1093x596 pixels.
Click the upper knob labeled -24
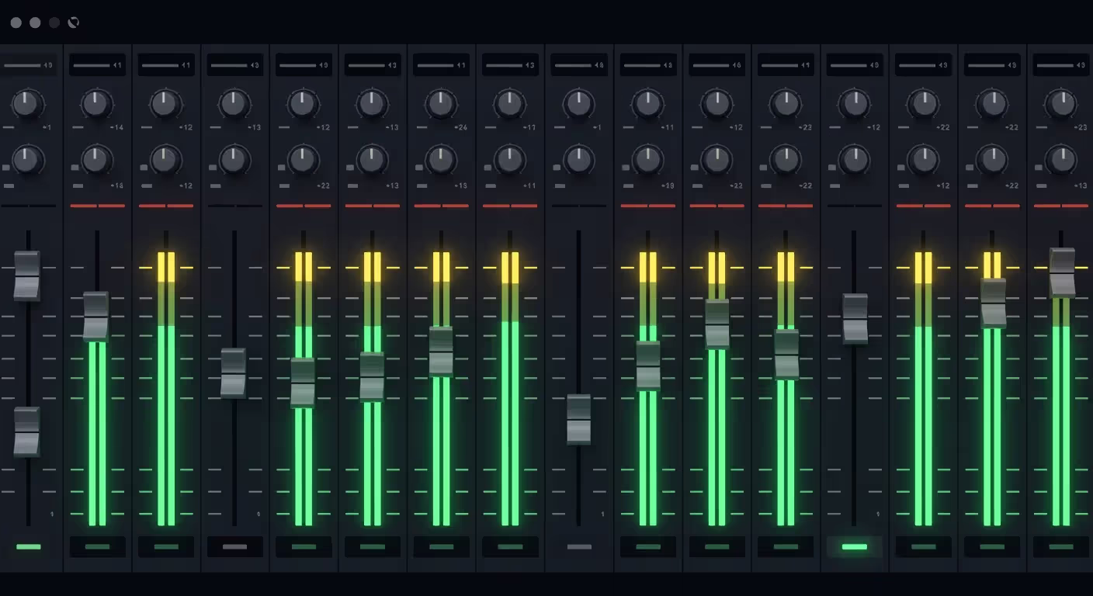[441, 103]
